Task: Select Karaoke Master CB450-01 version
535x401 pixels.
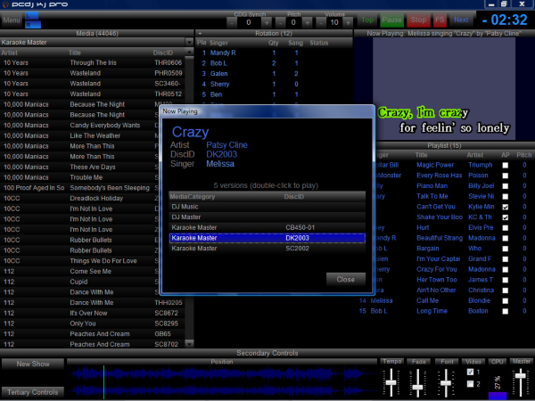Action: tap(267, 227)
